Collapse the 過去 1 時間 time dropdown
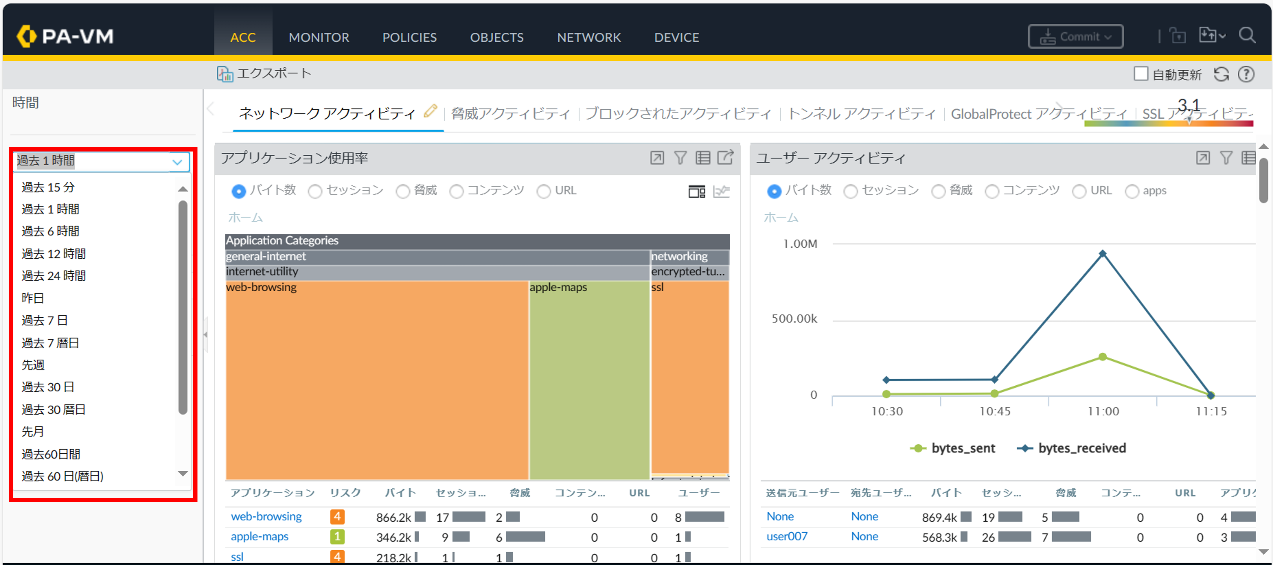The width and height of the screenshot is (1273, 565). click(x=177, y=161)
